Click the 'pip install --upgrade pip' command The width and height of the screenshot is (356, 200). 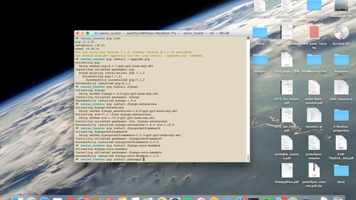tap(112, 59)
